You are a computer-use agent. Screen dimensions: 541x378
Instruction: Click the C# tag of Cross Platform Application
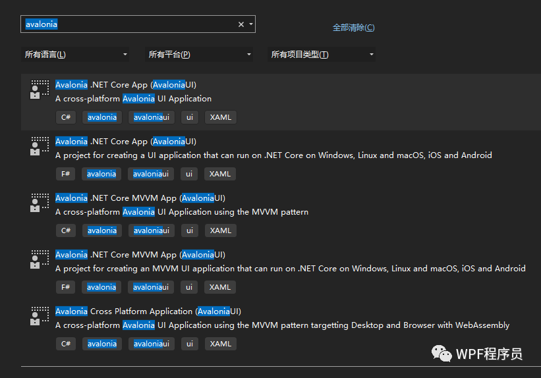pyautogui.click(x=65, y=344)
